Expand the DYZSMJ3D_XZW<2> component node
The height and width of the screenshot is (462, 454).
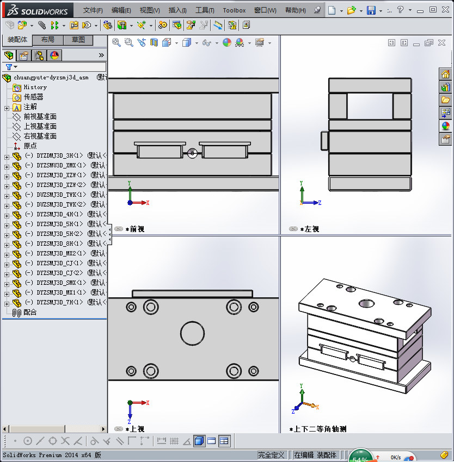tap(7, 186)
